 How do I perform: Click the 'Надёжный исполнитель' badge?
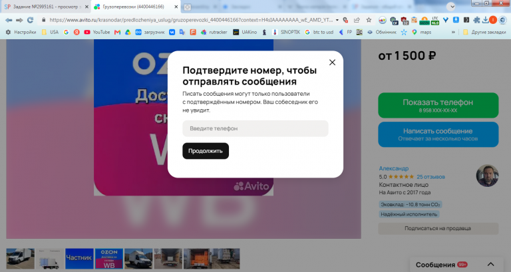point(409,214)
